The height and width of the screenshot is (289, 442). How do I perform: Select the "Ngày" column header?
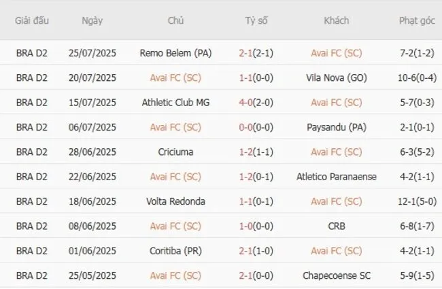(x=92, y=20)
